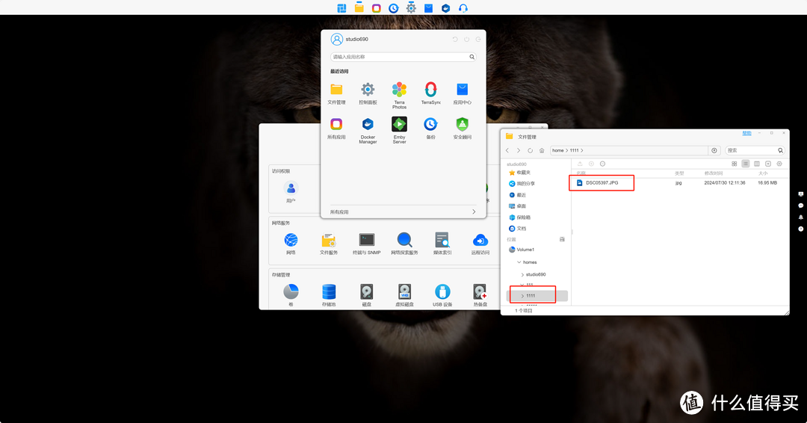Viewport: 807px width, 423px height.
Task: Select 收藏夹 in file manager sidebar
Action: (523, 173)
